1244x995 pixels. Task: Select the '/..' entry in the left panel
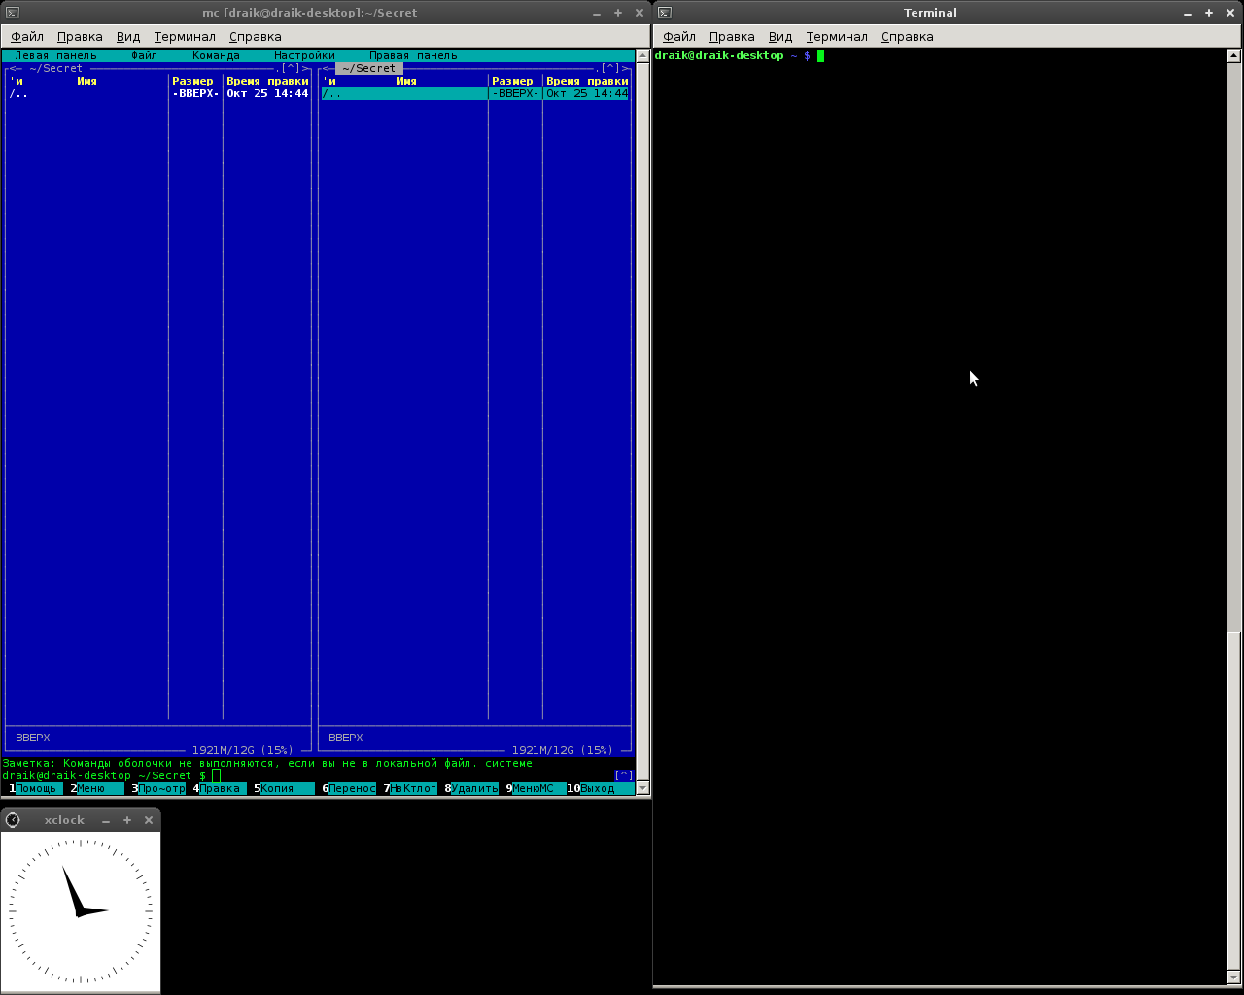[x=19, y=94]
